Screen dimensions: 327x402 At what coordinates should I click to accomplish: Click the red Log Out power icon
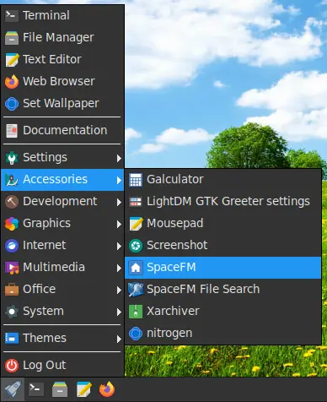pyautogui.click(x=12, y=366)
